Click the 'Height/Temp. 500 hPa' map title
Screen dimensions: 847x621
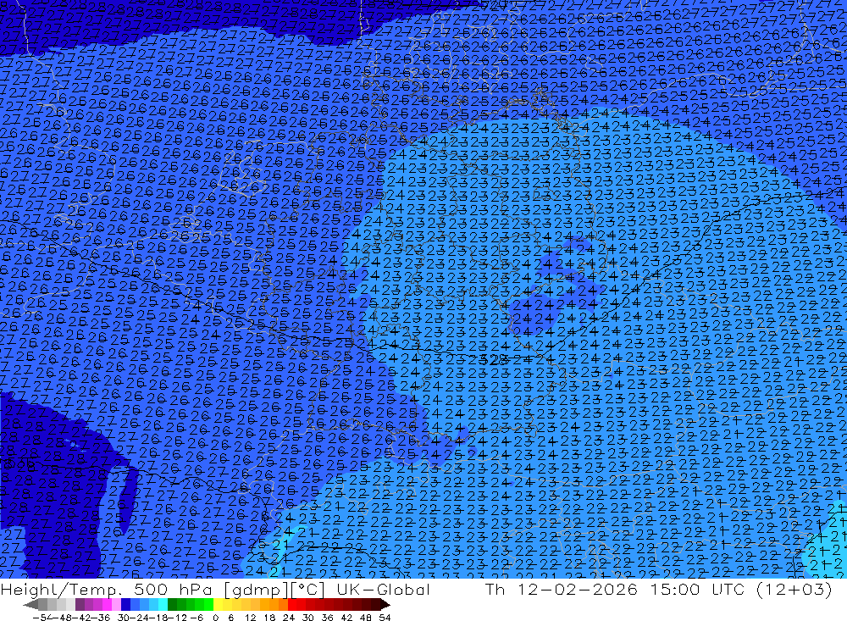(x=107, y=589)
